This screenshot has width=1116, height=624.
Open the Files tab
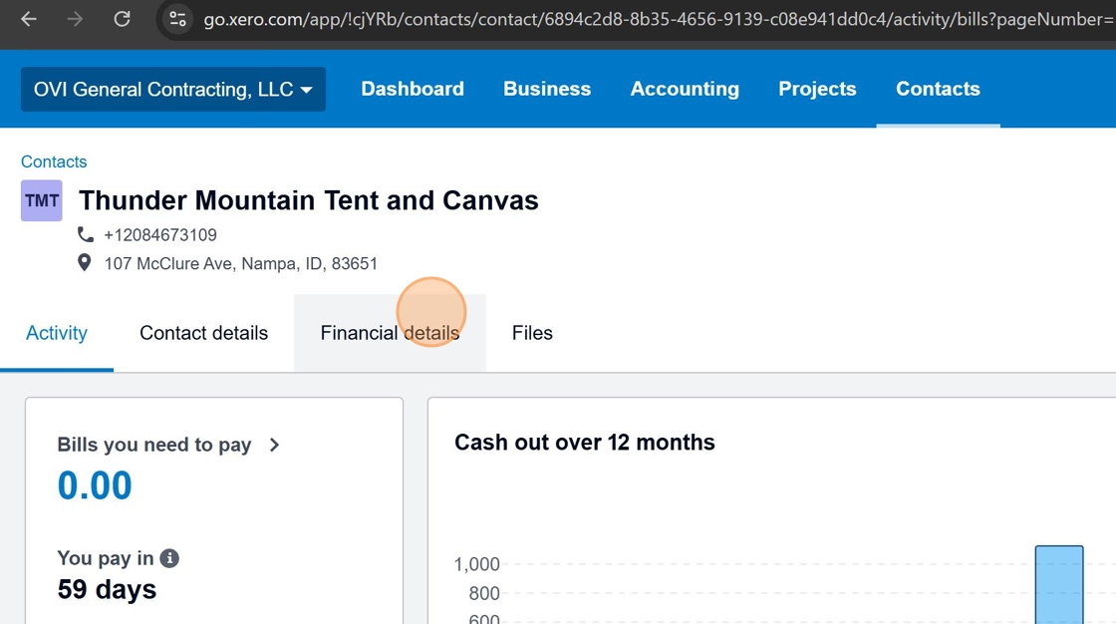tap(532, 333)
